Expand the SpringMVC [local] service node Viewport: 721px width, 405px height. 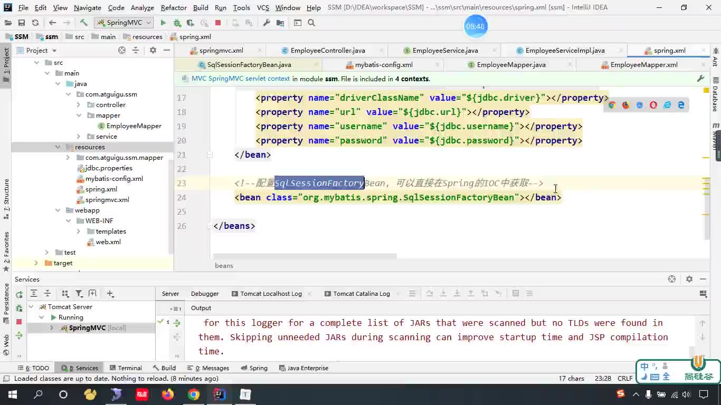click(52, 328)
